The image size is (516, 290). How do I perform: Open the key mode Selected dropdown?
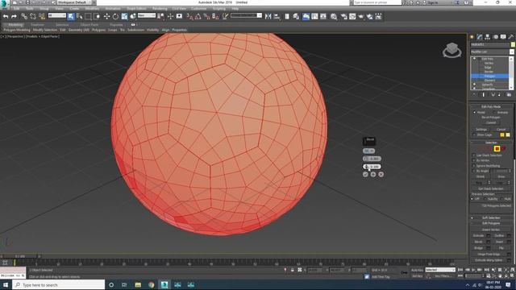pos(440,270)
